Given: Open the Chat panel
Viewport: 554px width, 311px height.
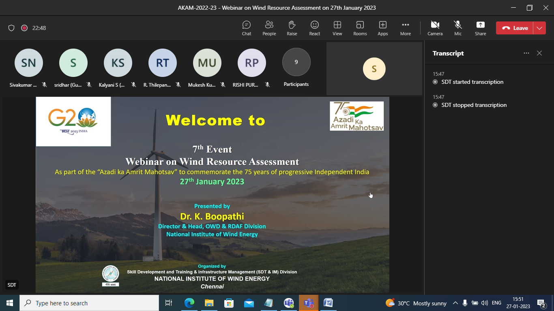Looking at the screenshot, I should pos(246,28).
